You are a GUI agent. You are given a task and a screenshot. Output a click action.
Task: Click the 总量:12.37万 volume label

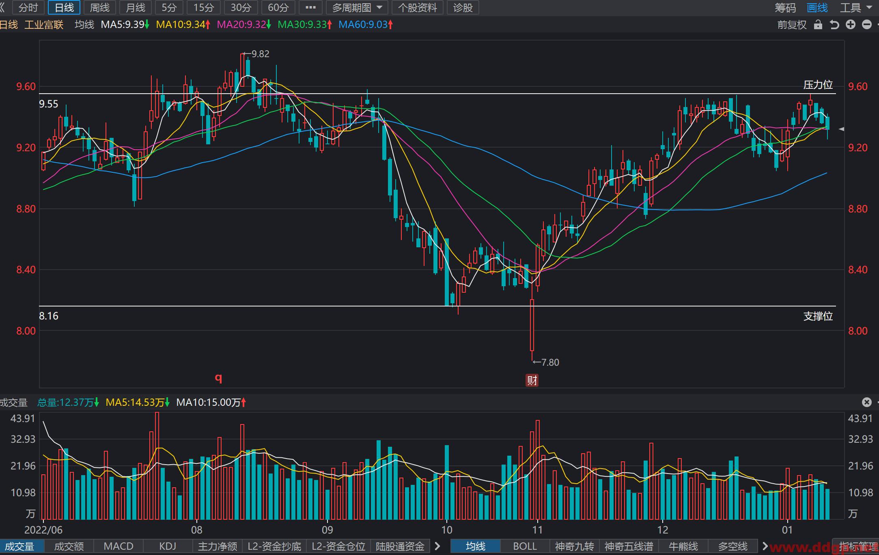tap(68, 403)
